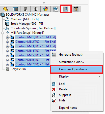Click the Mill Part Setup1 icon
The height and width of the screenshot is (114, 105).
tap(7, 33)
